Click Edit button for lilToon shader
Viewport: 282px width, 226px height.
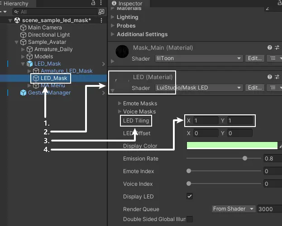(x=255, y=58)
